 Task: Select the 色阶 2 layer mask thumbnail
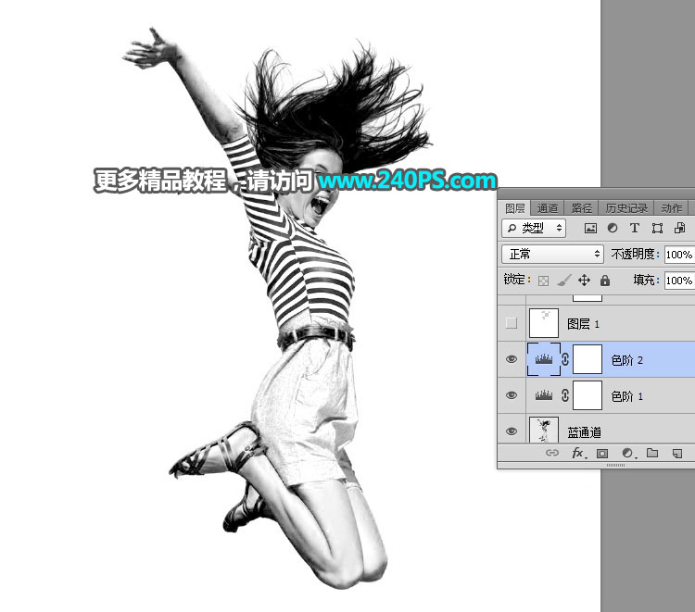(x=588, y=359)
